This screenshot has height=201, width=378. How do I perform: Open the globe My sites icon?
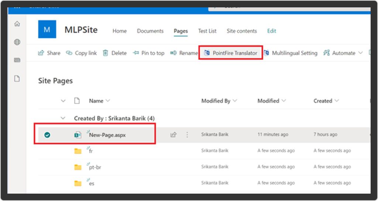[17, 42]
